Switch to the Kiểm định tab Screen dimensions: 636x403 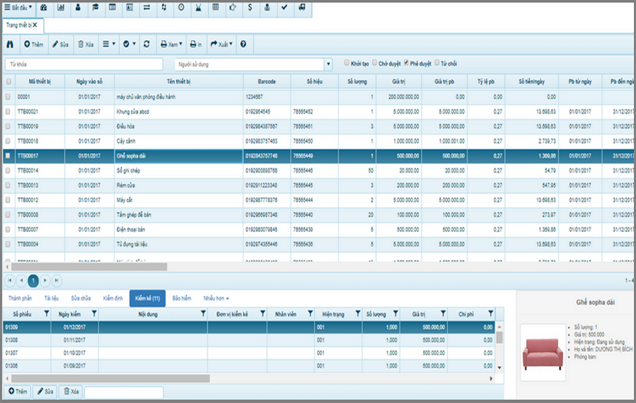coord(113,298)
